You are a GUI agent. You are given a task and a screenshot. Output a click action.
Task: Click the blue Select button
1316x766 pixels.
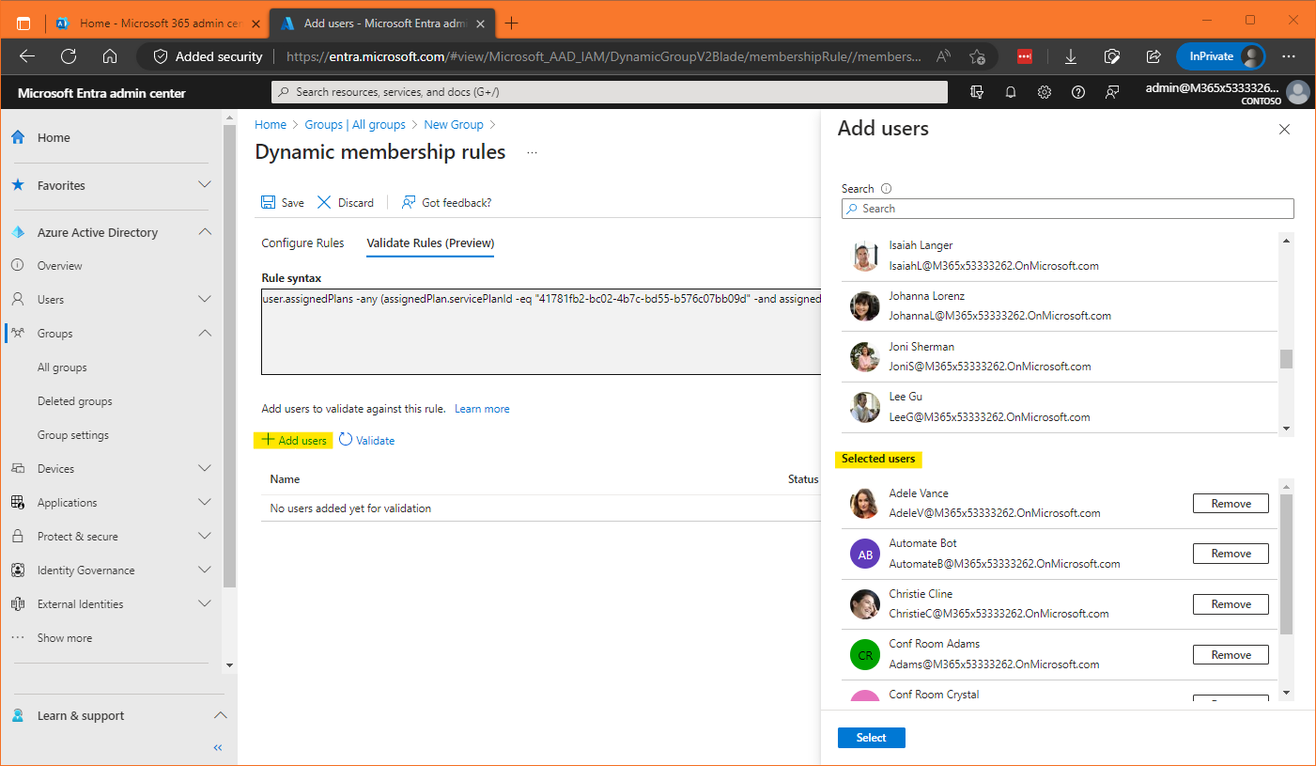tap(872, 738)
